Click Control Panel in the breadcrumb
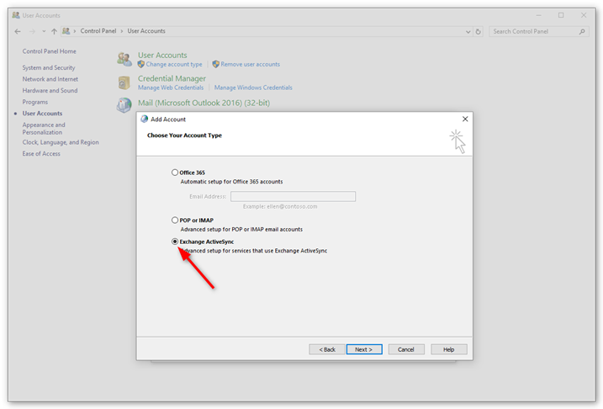Viewport: 603px width, 409px height. pyautogui.click(x=98, y=31)
